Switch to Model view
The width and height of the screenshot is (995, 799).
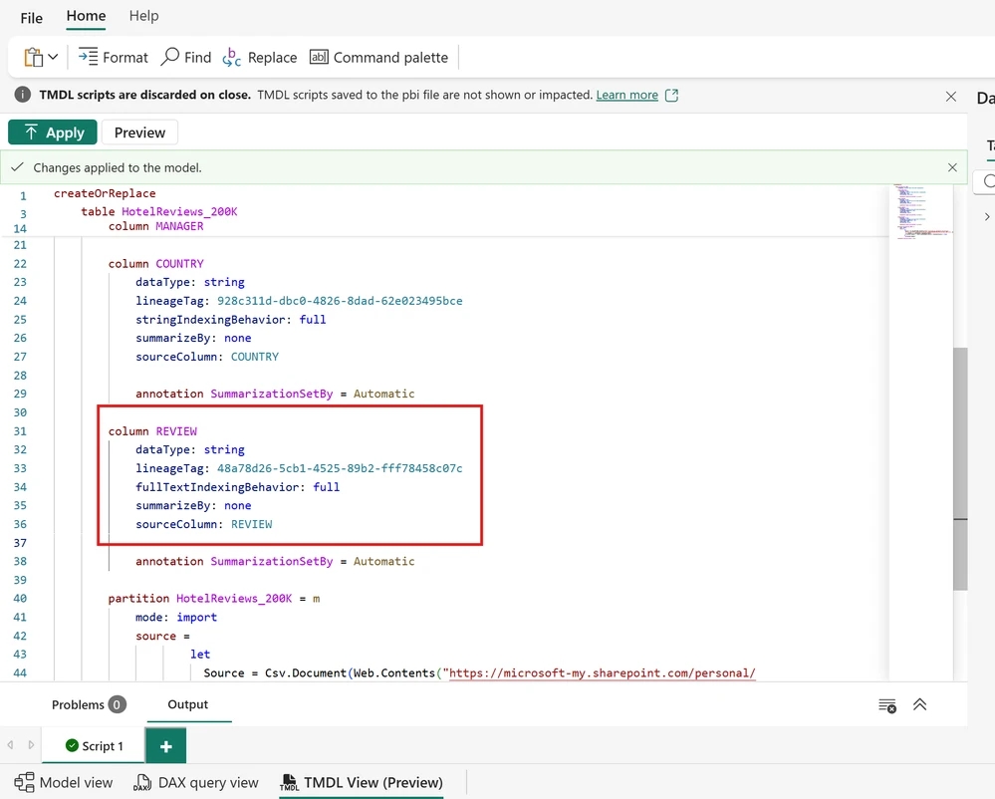64,782
